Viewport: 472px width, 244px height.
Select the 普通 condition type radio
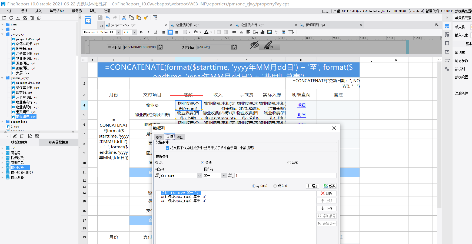tap(202, 162)
